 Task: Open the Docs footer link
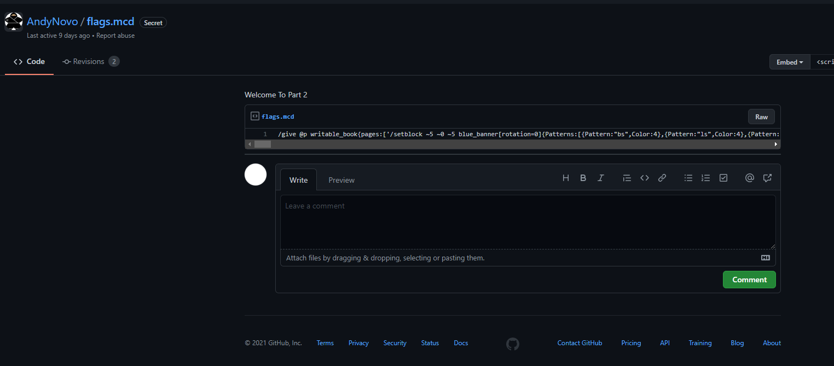[x=461, y=343]
